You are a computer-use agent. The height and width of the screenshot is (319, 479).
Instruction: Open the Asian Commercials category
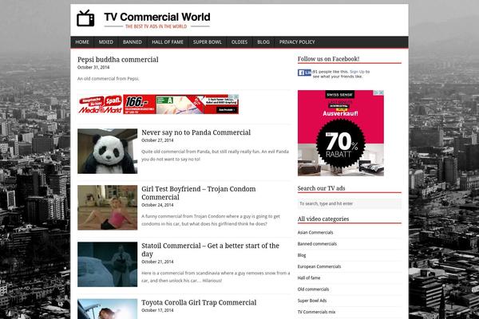tap(315, 232)
